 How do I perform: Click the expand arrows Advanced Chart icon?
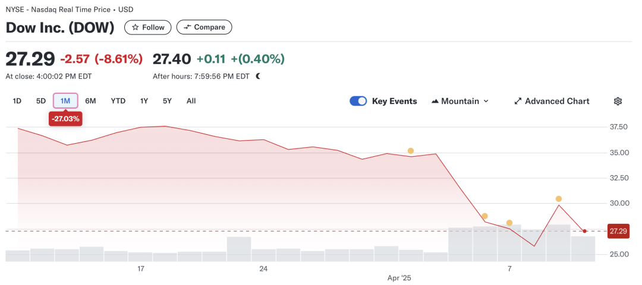pos(518,101)
